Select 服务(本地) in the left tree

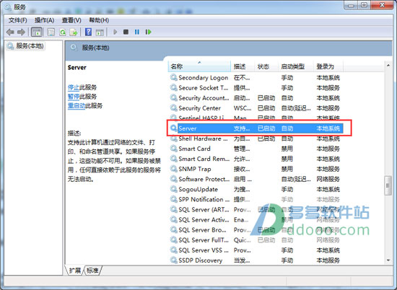tap(30, 45)
